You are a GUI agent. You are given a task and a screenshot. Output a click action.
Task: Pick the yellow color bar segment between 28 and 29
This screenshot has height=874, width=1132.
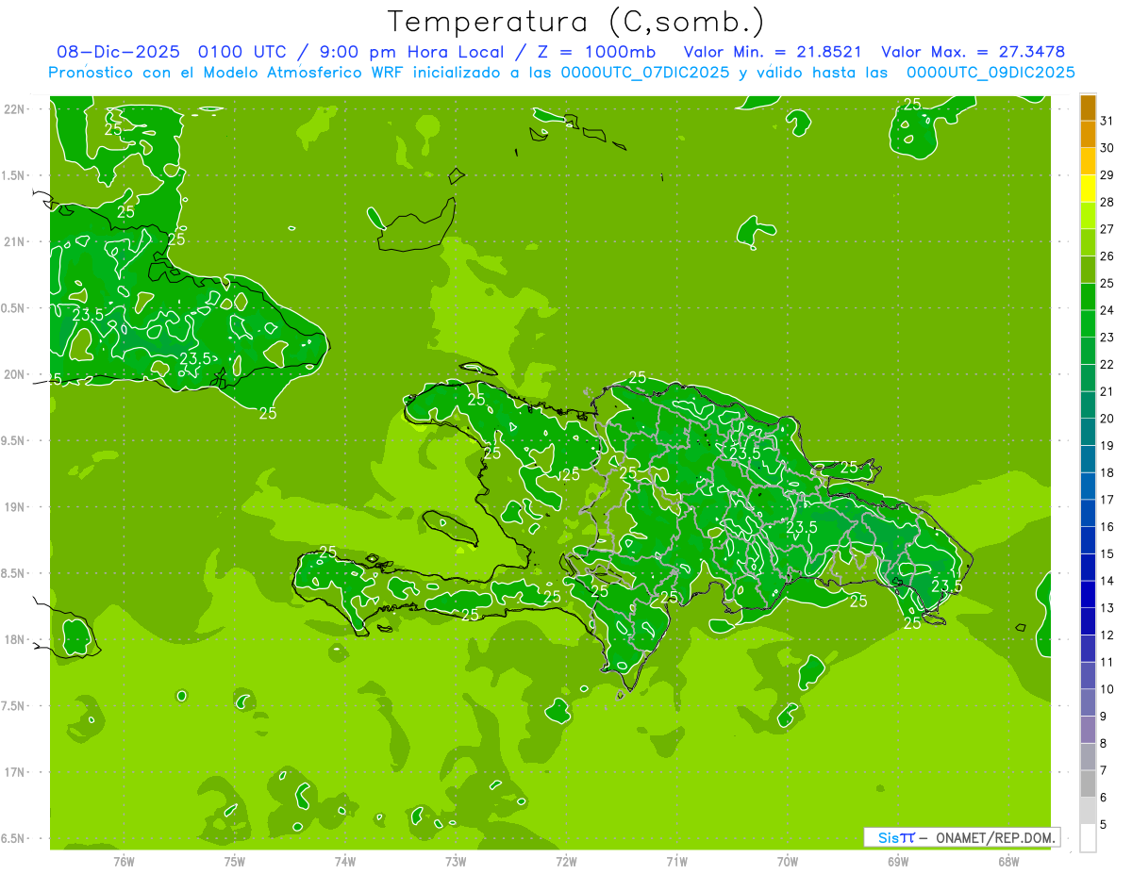(x=1088, y=189)
